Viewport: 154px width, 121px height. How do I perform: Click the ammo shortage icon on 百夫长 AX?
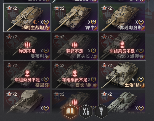75,45
